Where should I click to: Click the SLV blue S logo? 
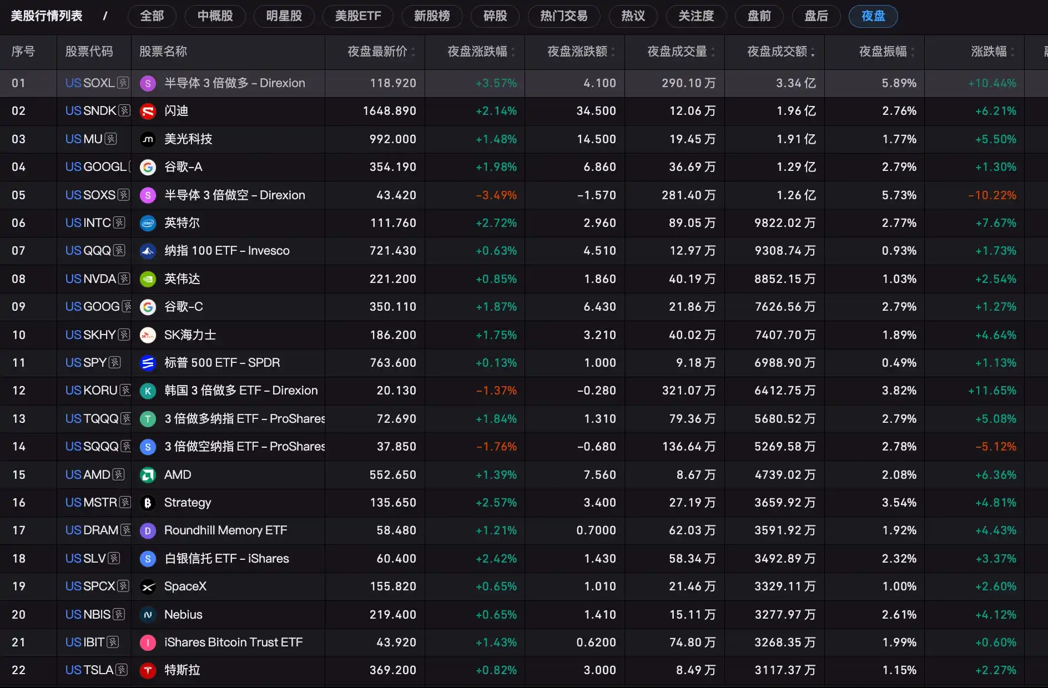148,559
